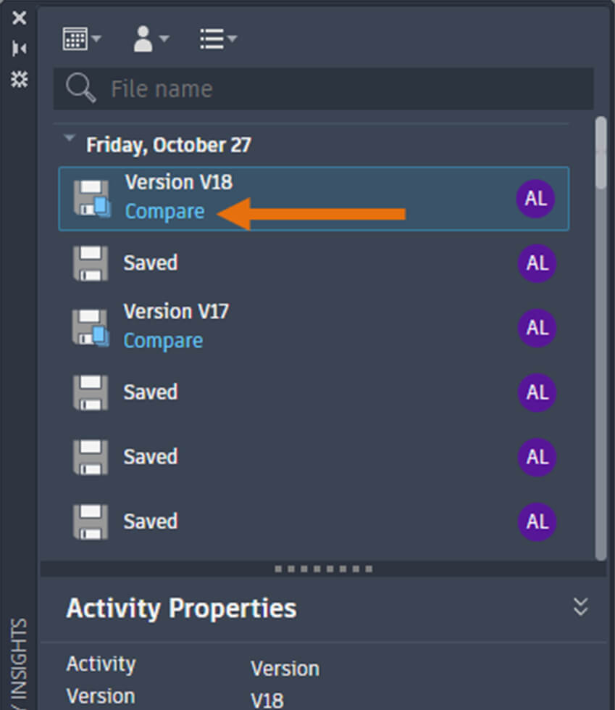
Task: Click the Version V18 save icon
Action: [x=91, y=199]
